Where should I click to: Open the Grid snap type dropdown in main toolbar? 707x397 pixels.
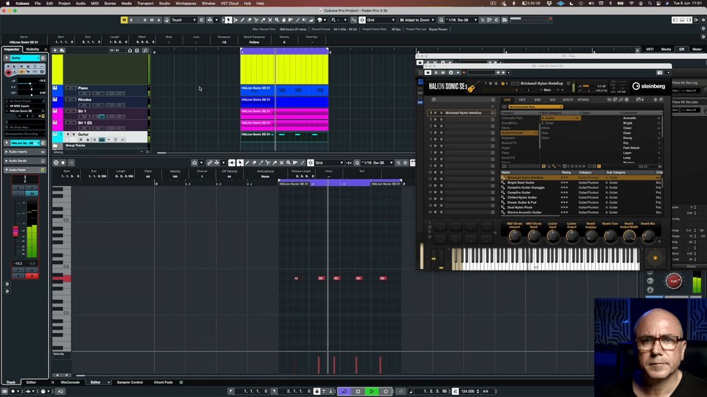pyautogui.click(x=381, y=20)
